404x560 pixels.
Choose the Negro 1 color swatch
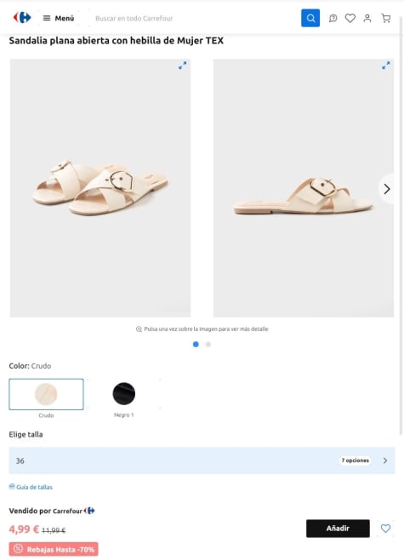tap(124, 393)
